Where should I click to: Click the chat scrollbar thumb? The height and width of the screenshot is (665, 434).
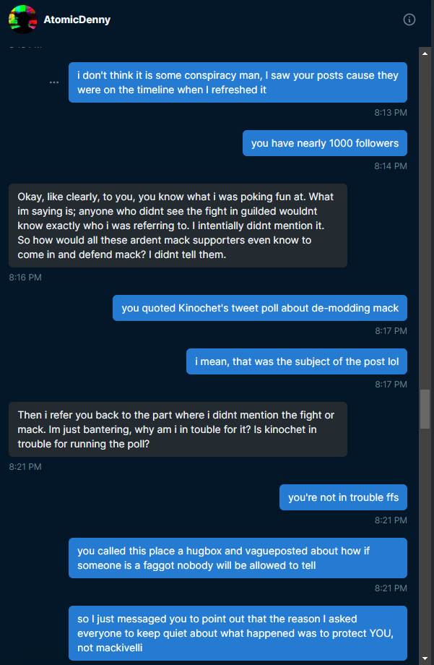pos(425,409)
